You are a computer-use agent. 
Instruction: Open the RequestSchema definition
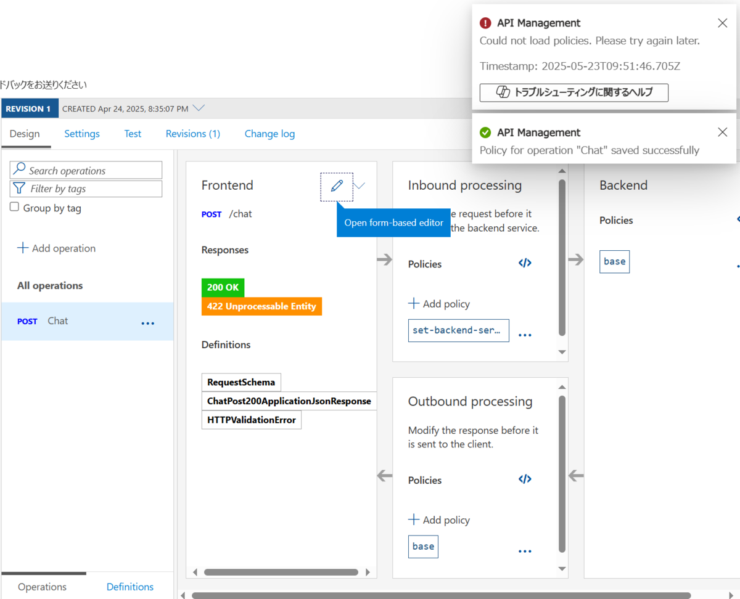coord(241,382)
